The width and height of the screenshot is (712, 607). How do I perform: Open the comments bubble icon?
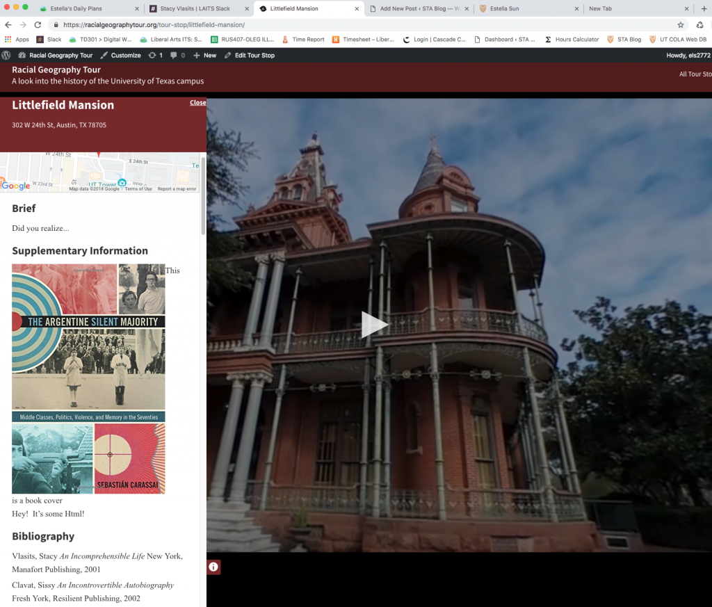coord(177,55)
